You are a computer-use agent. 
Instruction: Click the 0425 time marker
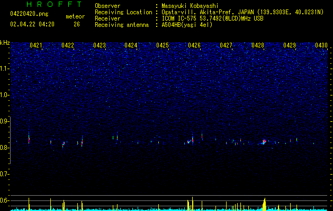[163, 45]
